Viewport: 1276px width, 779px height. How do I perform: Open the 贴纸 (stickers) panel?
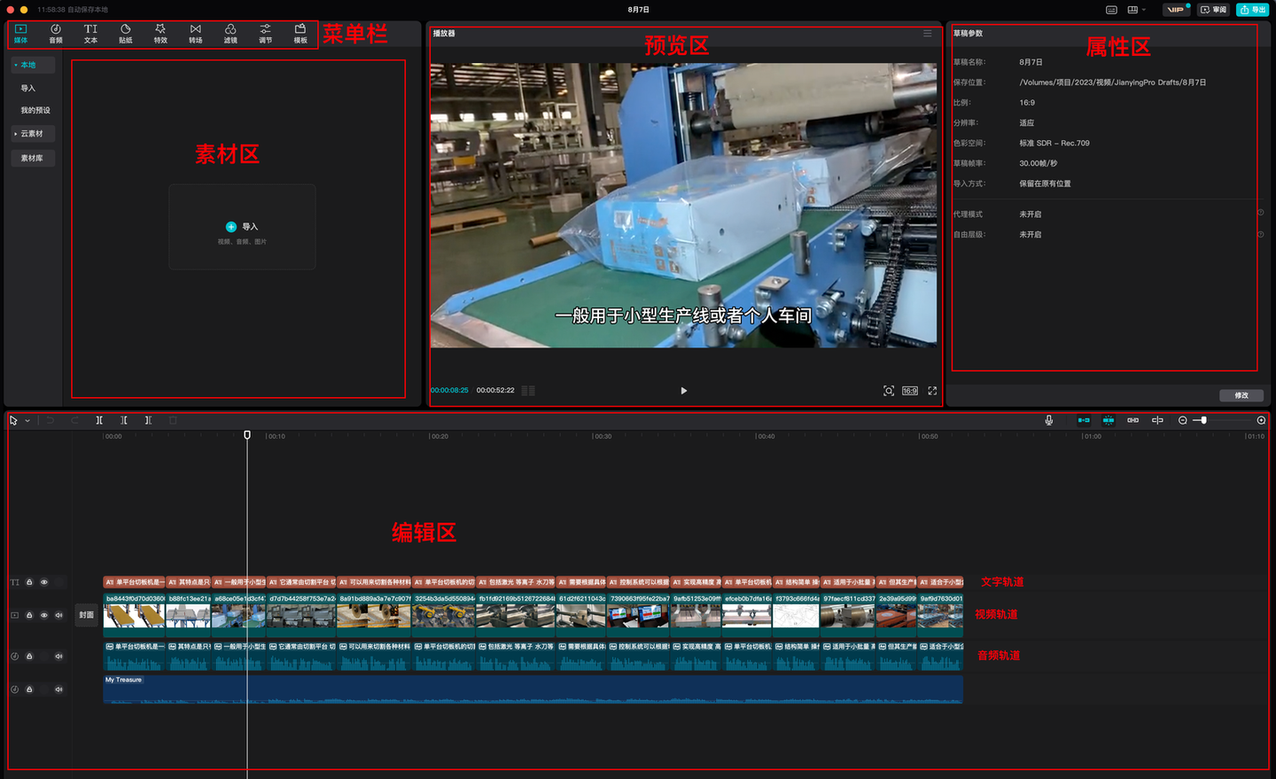click(x=126, y=34)
